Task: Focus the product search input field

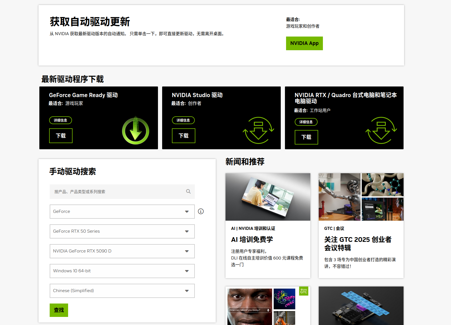Action: point(122,192)
